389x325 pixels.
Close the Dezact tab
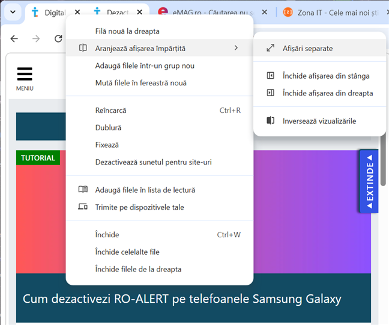point(140,12)
